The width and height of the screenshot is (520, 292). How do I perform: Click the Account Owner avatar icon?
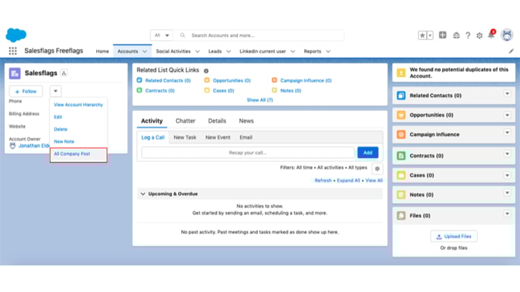click(x=12, y=146)
